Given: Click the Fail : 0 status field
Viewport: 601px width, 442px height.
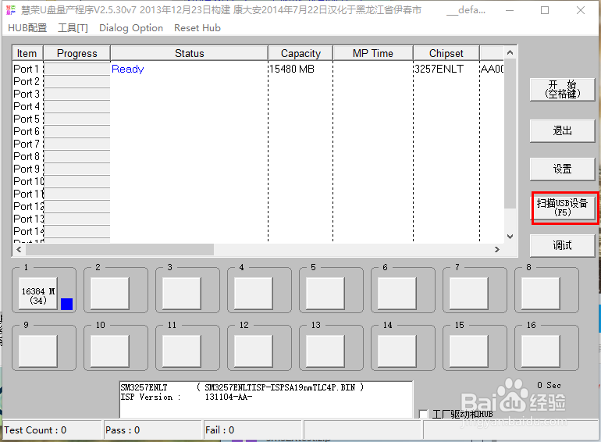Looking at the screenshot, I should pyautogui.click(x=253, y=430).
